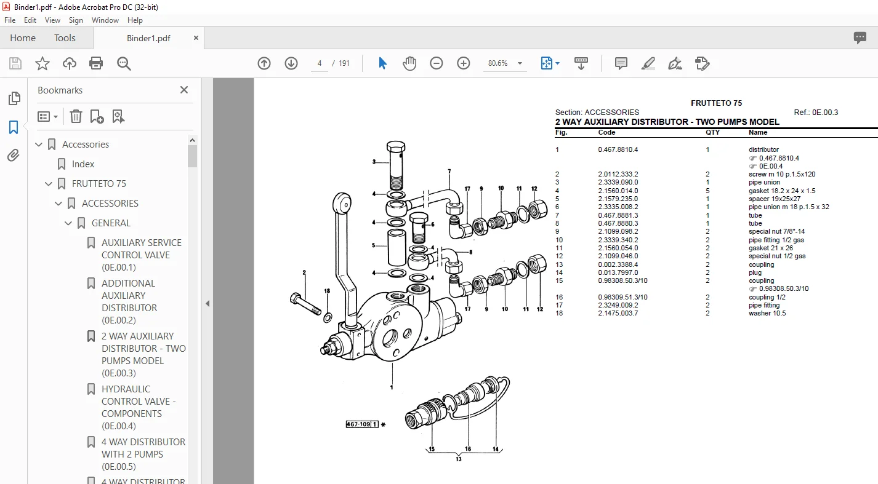Image resolution: width=878 pixels, height=484 pixels.
Task: Open bookmark options dropdown menu
Action: tap(47, 116)
